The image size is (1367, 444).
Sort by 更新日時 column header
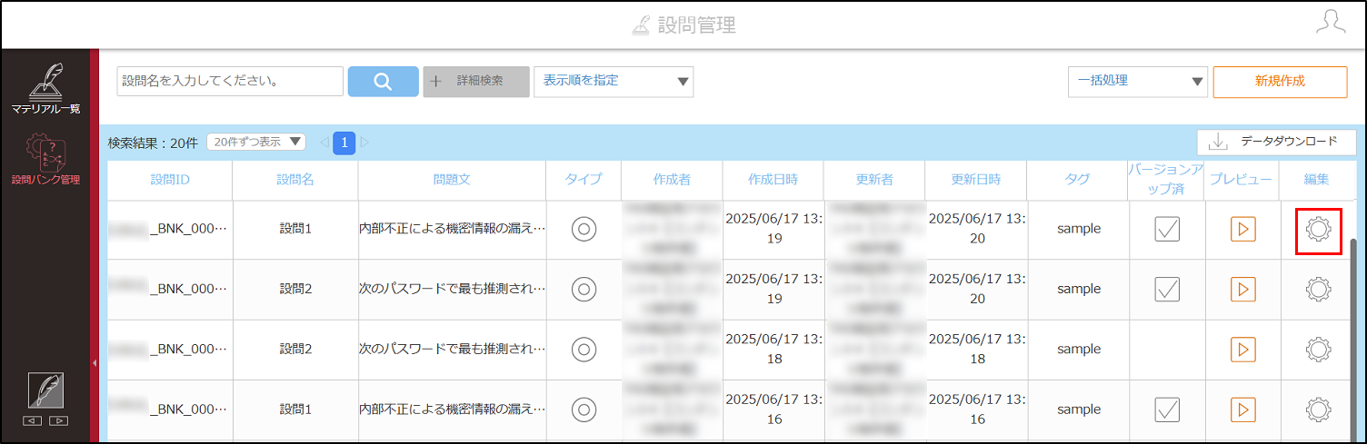point(976,180)
